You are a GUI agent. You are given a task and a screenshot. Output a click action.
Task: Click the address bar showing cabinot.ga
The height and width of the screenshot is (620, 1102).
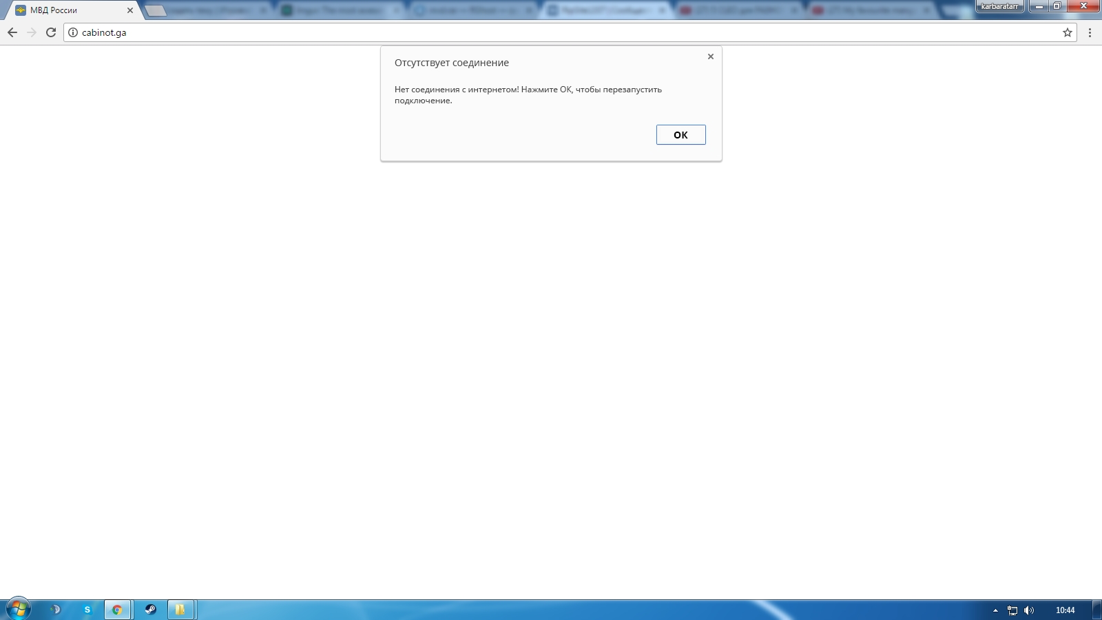(570, 32)
